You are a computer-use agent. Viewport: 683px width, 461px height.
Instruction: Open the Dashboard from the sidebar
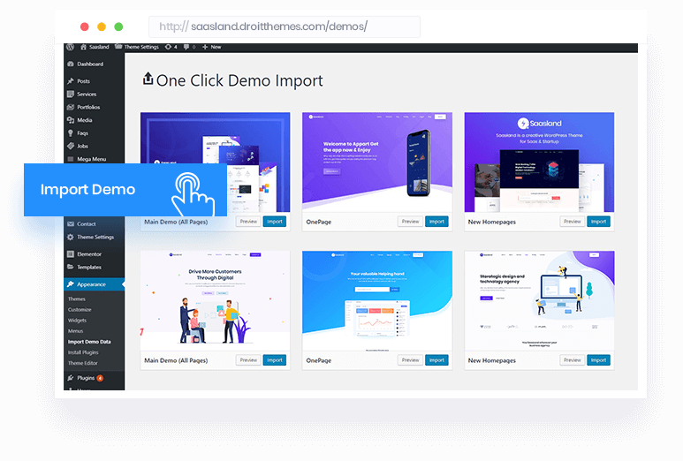click(x=89, y=64)
